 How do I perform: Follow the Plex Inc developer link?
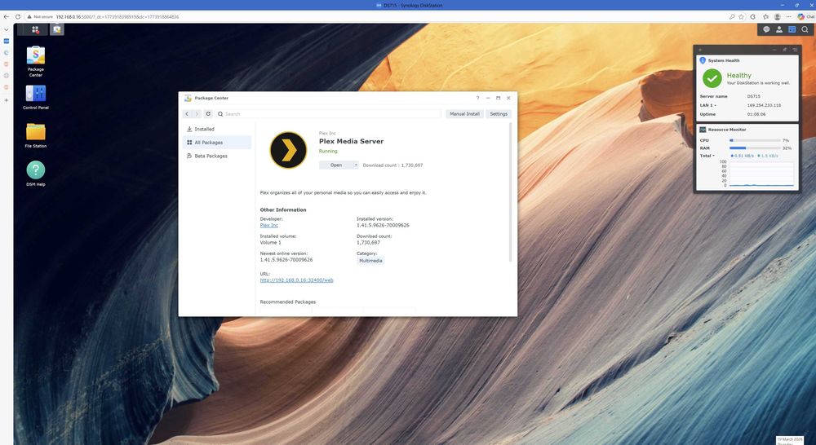[269, 225]
